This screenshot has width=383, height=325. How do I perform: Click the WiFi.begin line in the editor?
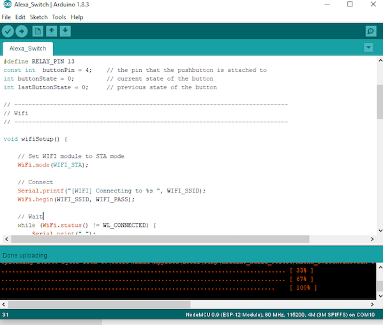coord(76,199)
